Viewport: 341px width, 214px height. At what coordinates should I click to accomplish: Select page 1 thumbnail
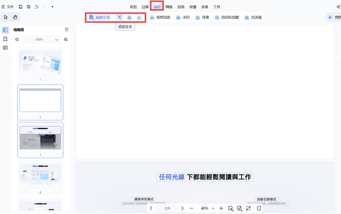(40, 62)
